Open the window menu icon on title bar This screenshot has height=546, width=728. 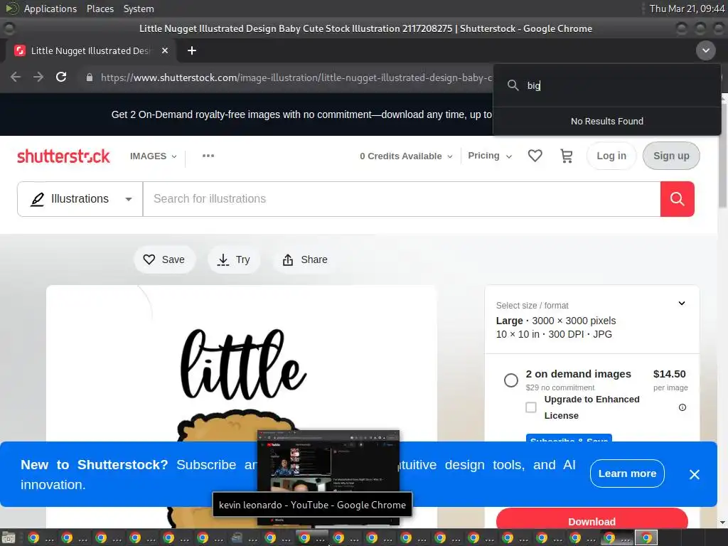[x=9, y=28]
